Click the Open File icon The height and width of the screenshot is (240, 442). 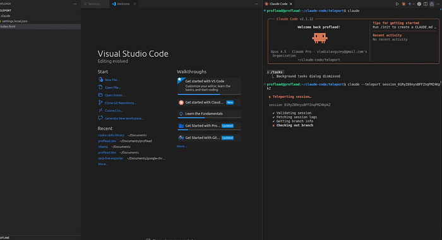(100, 87)
